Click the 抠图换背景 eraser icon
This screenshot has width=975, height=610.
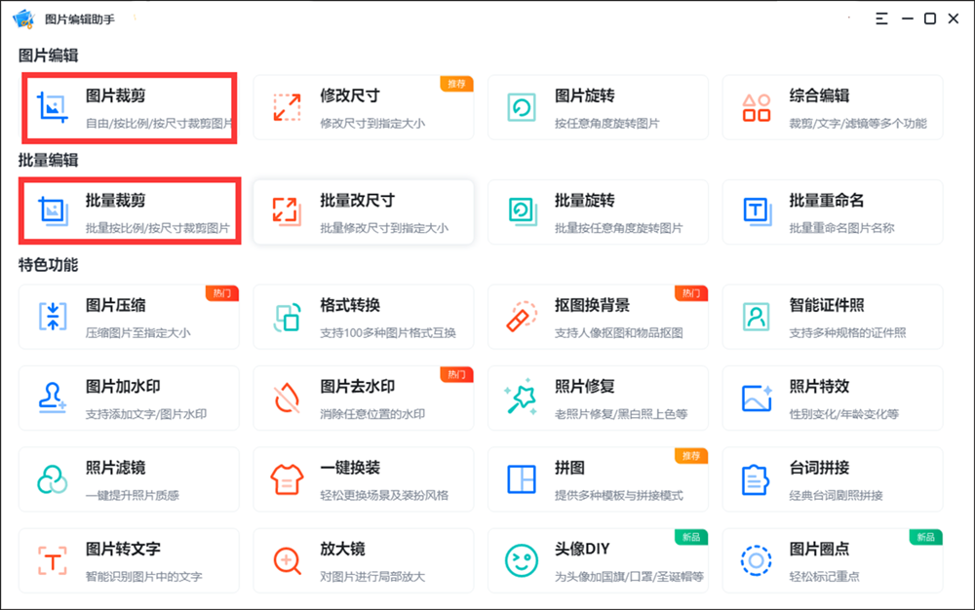[x=521, y=317]
